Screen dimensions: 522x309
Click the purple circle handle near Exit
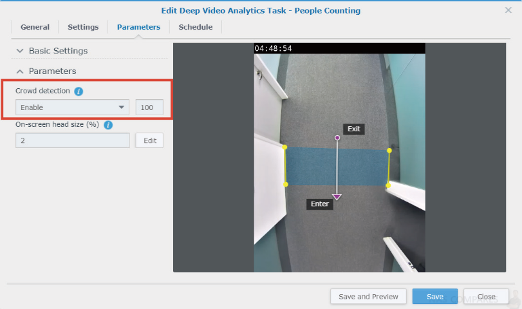pyautogui.click(x=337, y=138)
